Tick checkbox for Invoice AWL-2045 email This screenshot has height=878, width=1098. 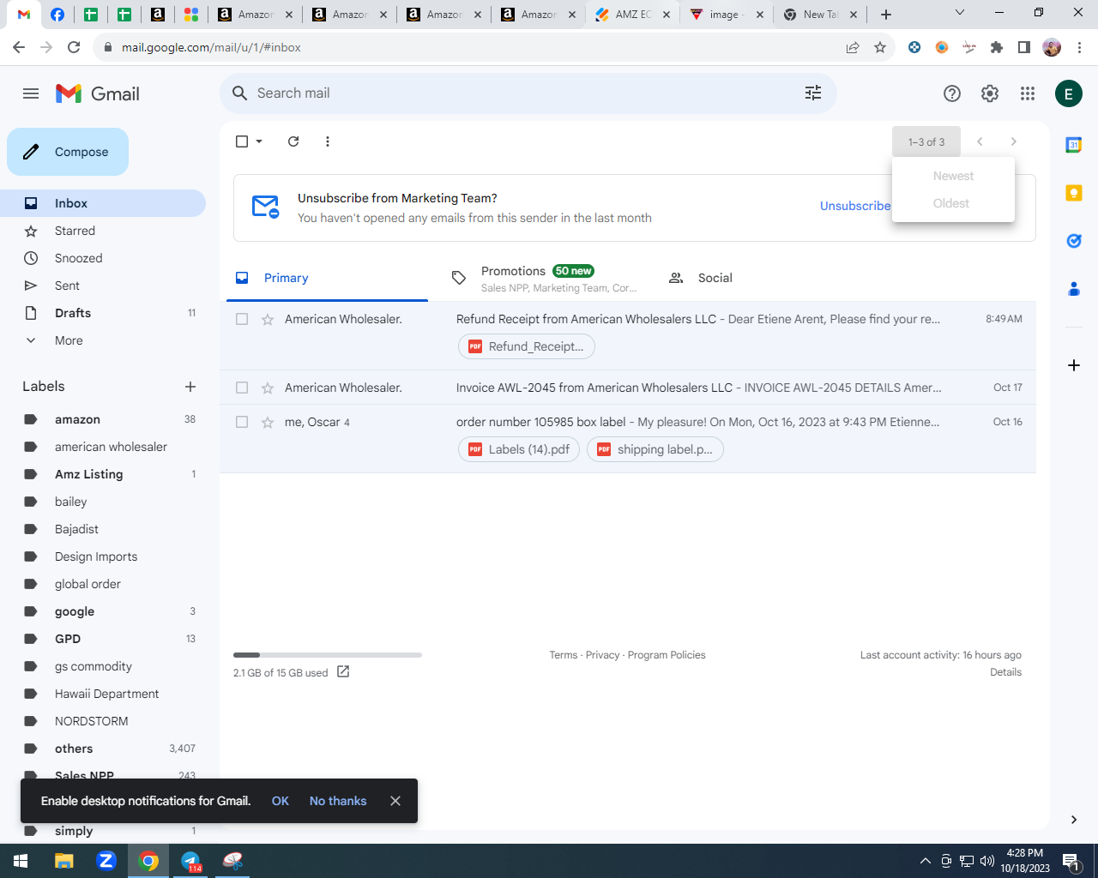(242, 388)
